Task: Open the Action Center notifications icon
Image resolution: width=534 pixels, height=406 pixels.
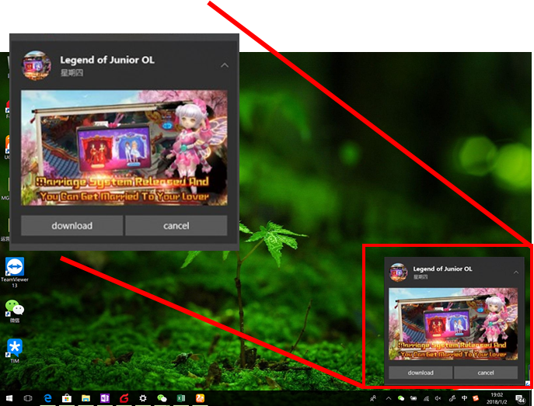Action: pos(520,398)
